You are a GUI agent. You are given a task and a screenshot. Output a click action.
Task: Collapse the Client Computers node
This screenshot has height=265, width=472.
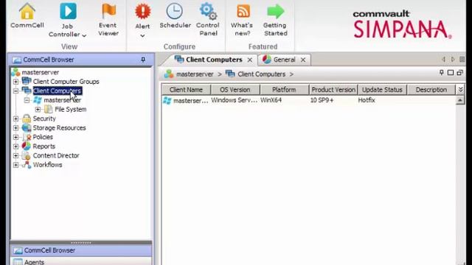click(x=15, y=91)
